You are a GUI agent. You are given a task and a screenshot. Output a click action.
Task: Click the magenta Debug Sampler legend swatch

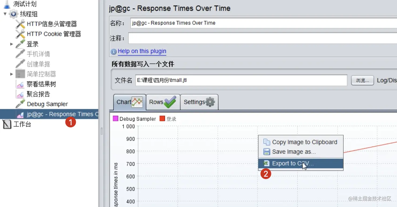click(x=115, y=119)
